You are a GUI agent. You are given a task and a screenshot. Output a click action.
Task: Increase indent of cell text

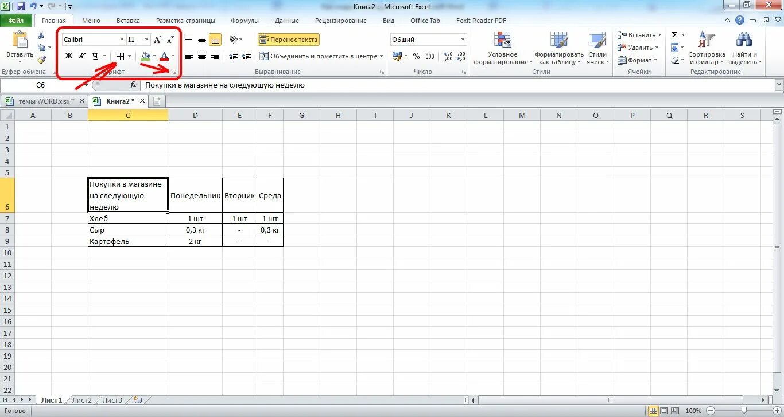247,56
